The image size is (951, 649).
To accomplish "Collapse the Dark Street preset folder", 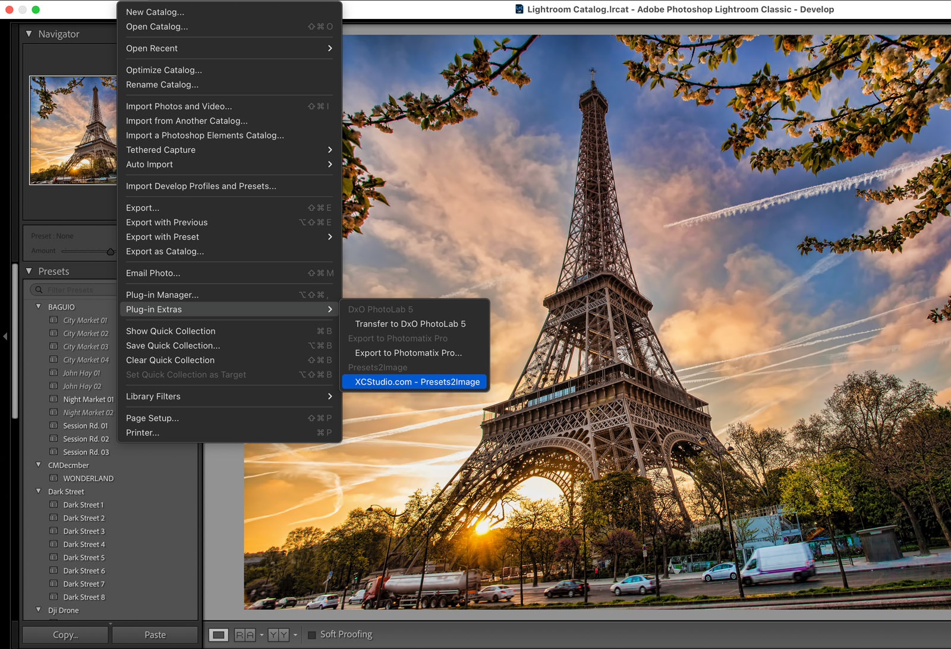I will (39, 492).
